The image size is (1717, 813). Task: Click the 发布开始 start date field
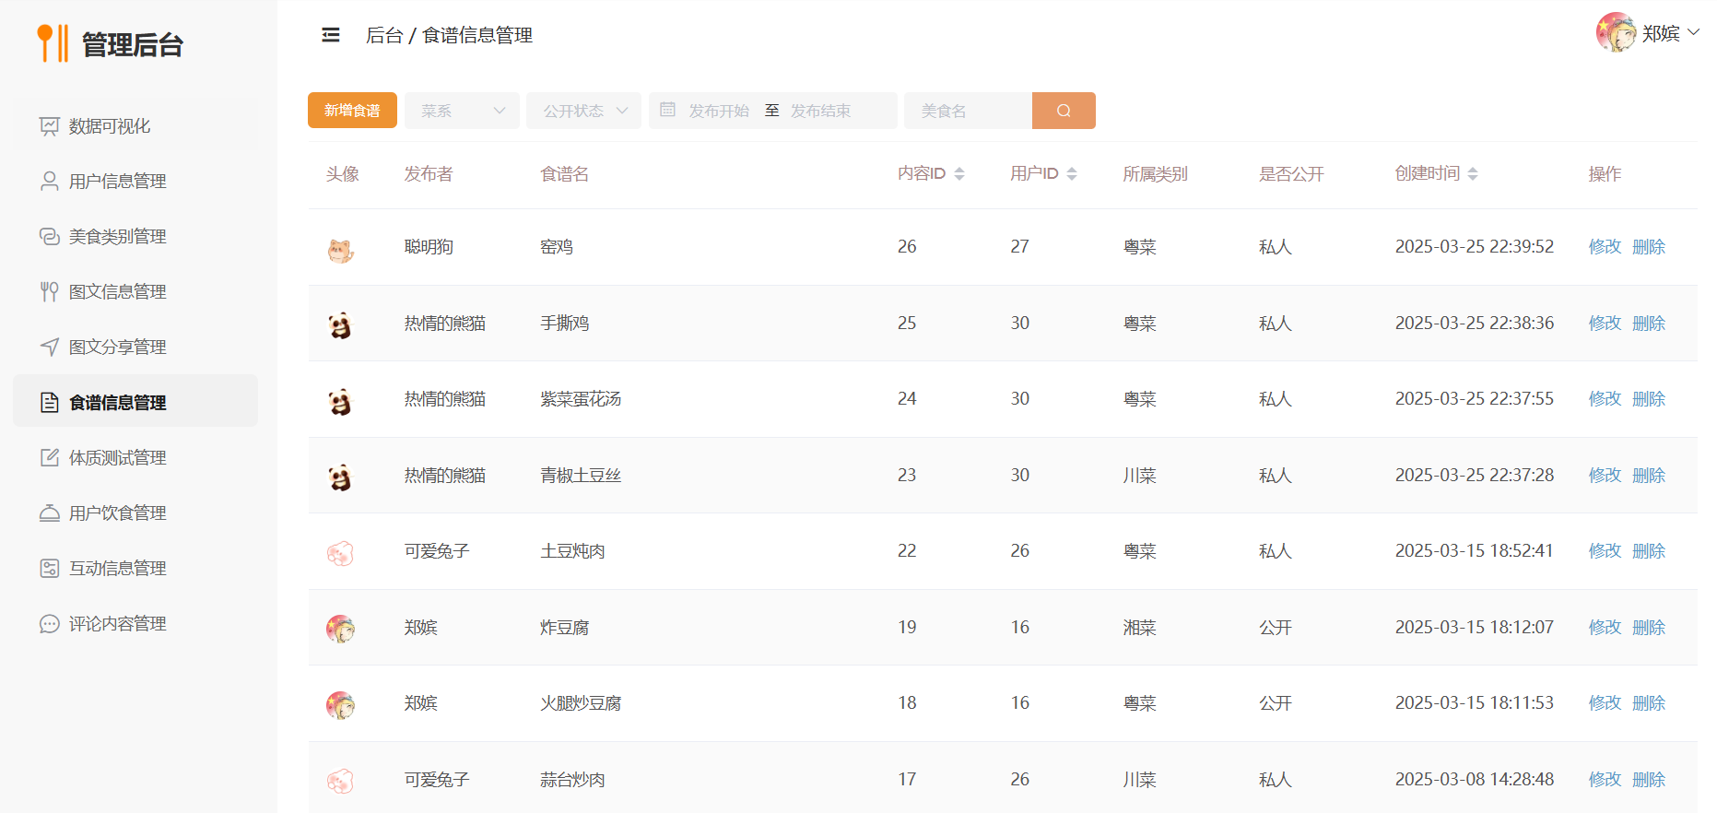[x=719, y=111]
